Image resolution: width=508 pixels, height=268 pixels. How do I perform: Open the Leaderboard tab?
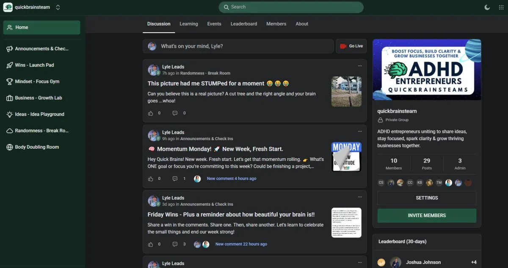(244, 24)
